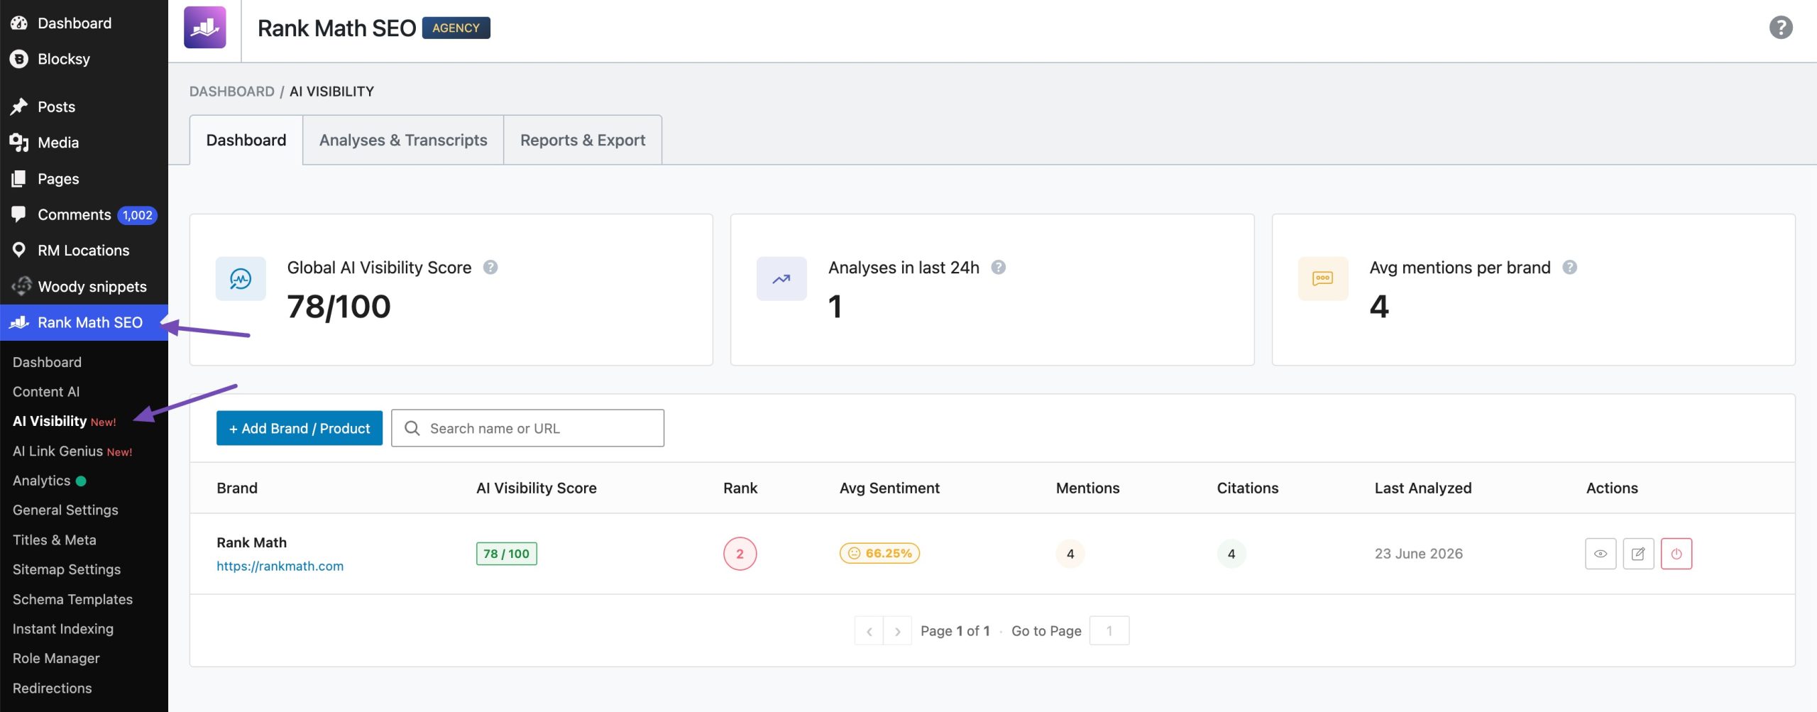The width and height of the screenshot is (1817, 712).
Task: Open Analytics submenu item
Action: pos(49,481)
